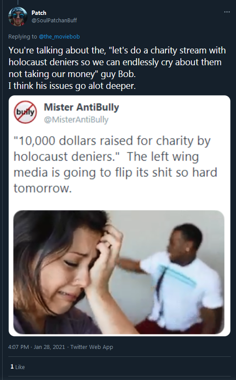Open the 4:07 PM tweet timestamp
Screen dimensions: 236x380
coord(18,347)
